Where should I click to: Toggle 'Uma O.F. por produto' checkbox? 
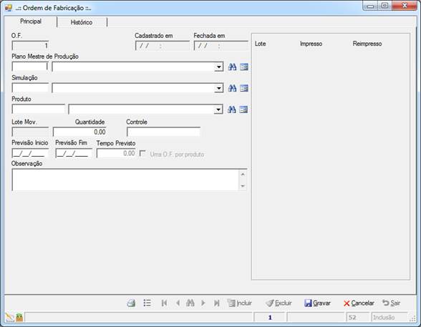click(142, 154)
